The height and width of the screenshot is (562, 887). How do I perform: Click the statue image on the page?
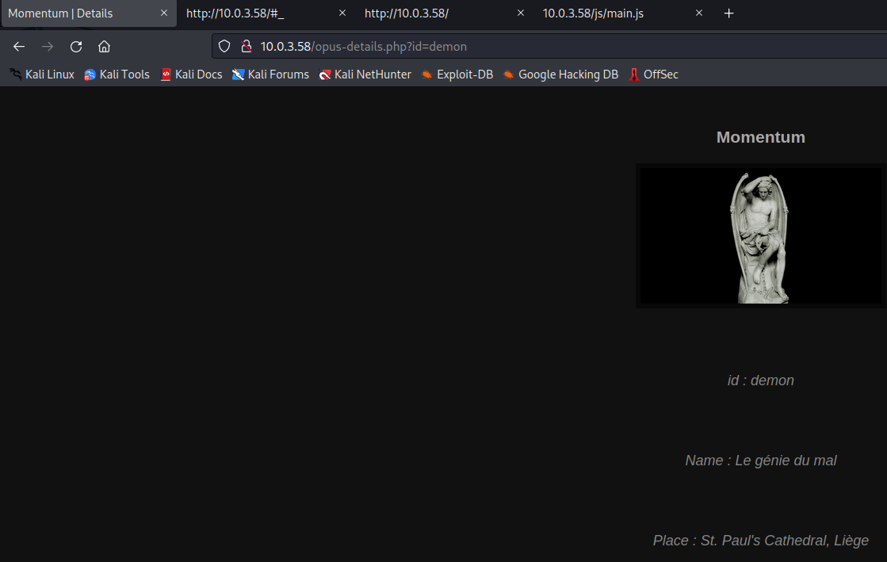(760, 235)
